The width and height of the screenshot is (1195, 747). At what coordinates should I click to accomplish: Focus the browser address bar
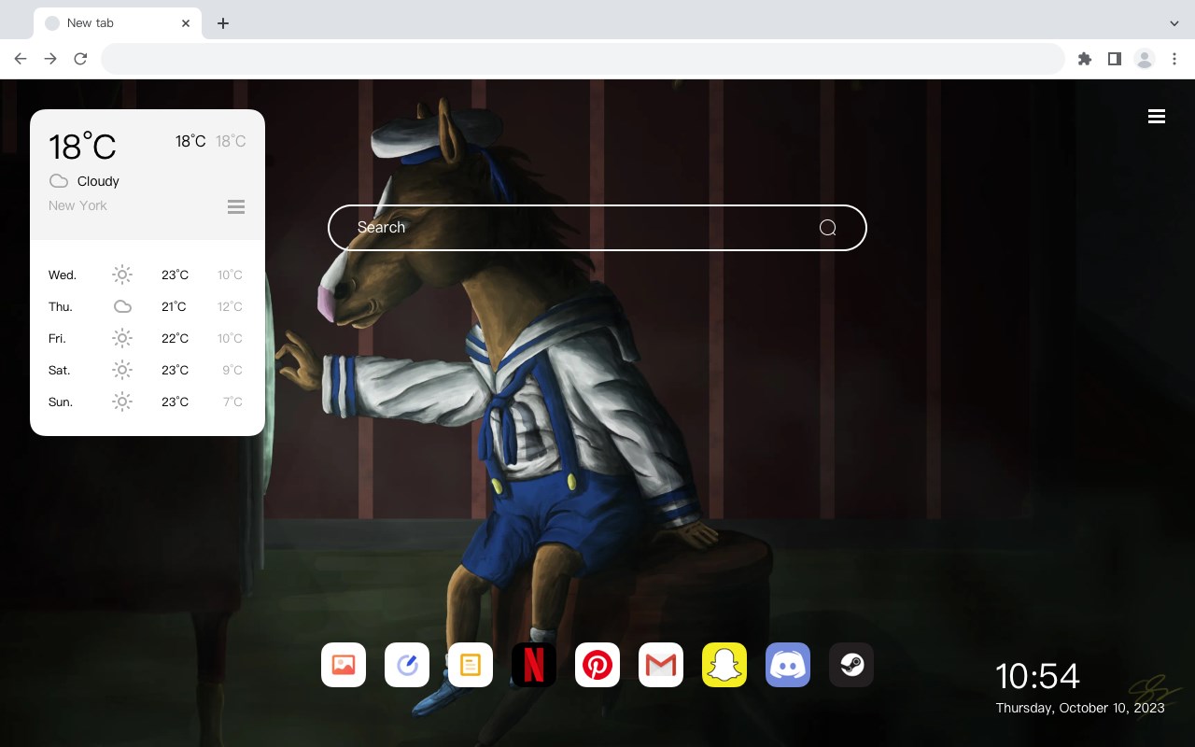pos(583,59)
